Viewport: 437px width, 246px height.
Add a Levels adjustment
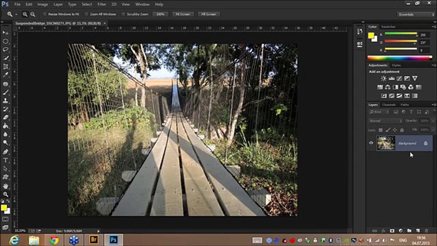[x=392, y=79]
